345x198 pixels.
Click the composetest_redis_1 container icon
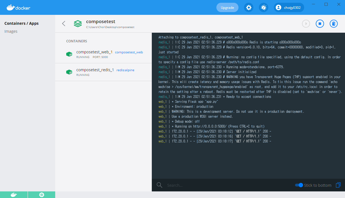point(69,72)
